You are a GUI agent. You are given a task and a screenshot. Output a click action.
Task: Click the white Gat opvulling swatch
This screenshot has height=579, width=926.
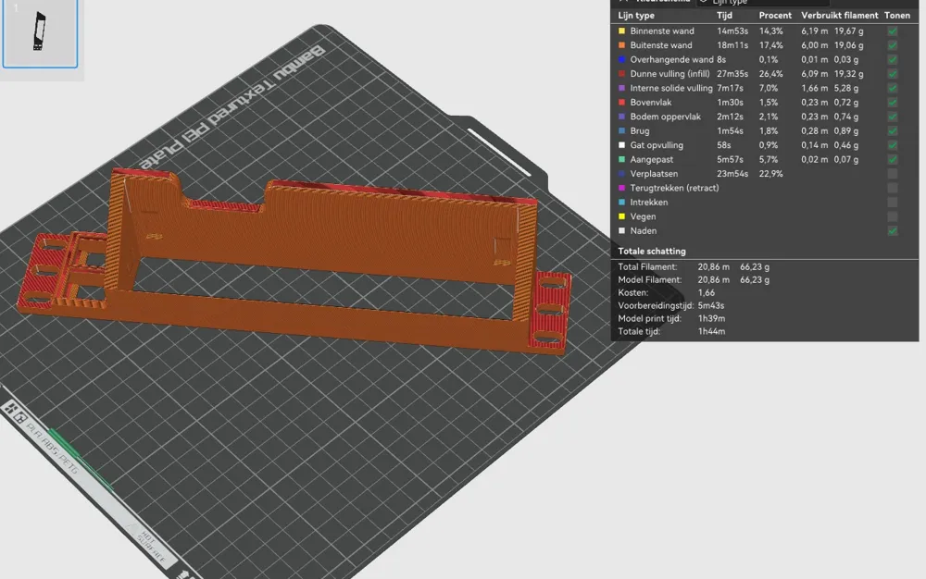621,145
